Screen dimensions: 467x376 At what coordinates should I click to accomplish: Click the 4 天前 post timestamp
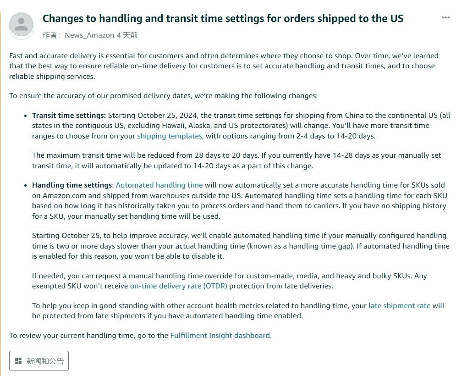point(127,35)
